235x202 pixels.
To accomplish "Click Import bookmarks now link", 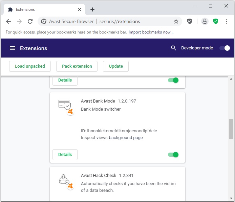I will tap(151, 32).
